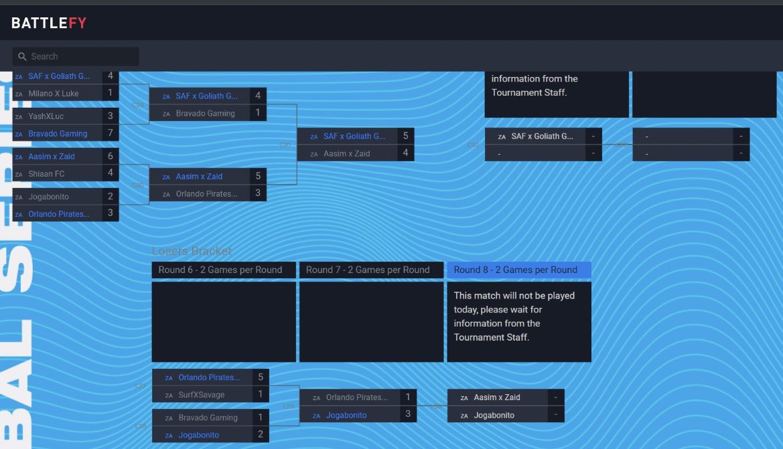Viewport: 783px width, 449px height.
Task: Open Bravado Gaming entry with score 7
Action: pos(66,133)
